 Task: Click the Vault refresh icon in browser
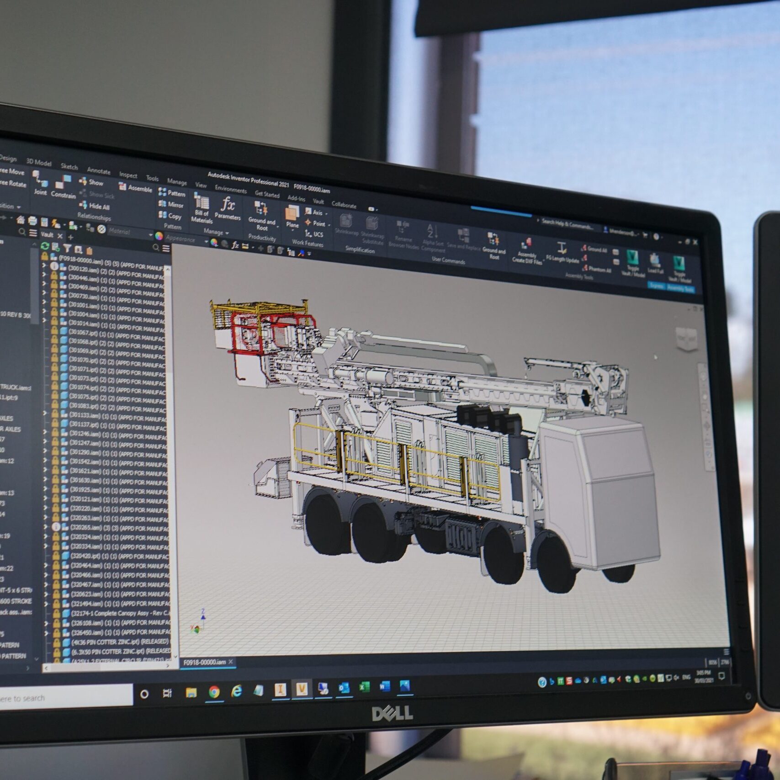45,246
